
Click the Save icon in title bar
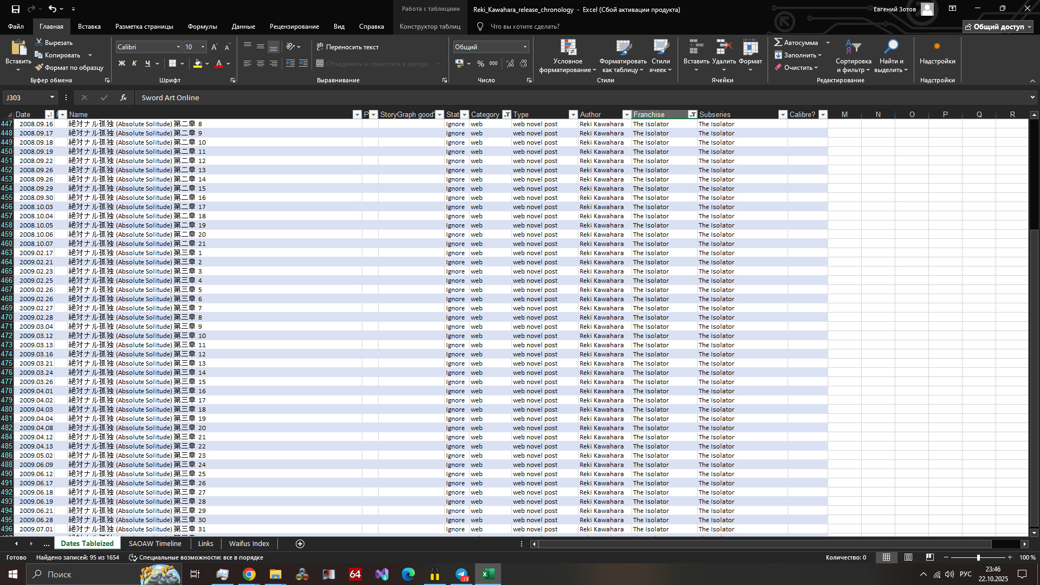click(x=15, y=9)
